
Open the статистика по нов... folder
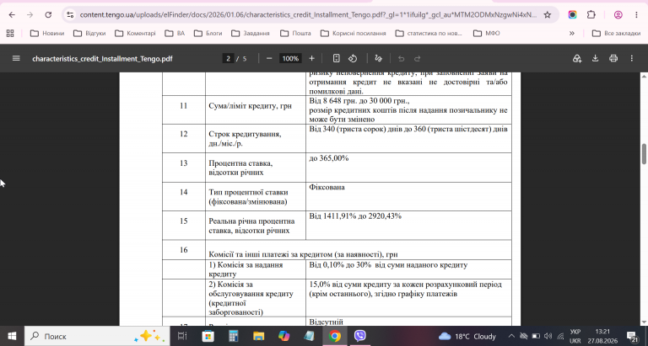pyautogui.click(x=429, y=34)
